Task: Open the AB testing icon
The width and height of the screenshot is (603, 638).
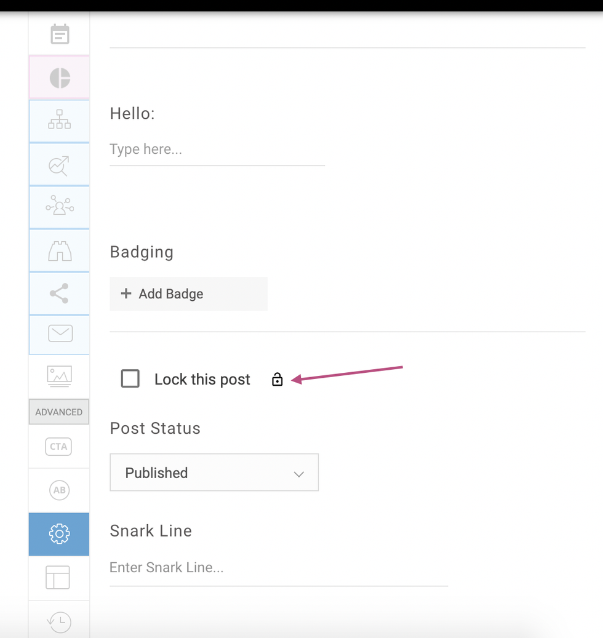Action: (x=59, y=490)
